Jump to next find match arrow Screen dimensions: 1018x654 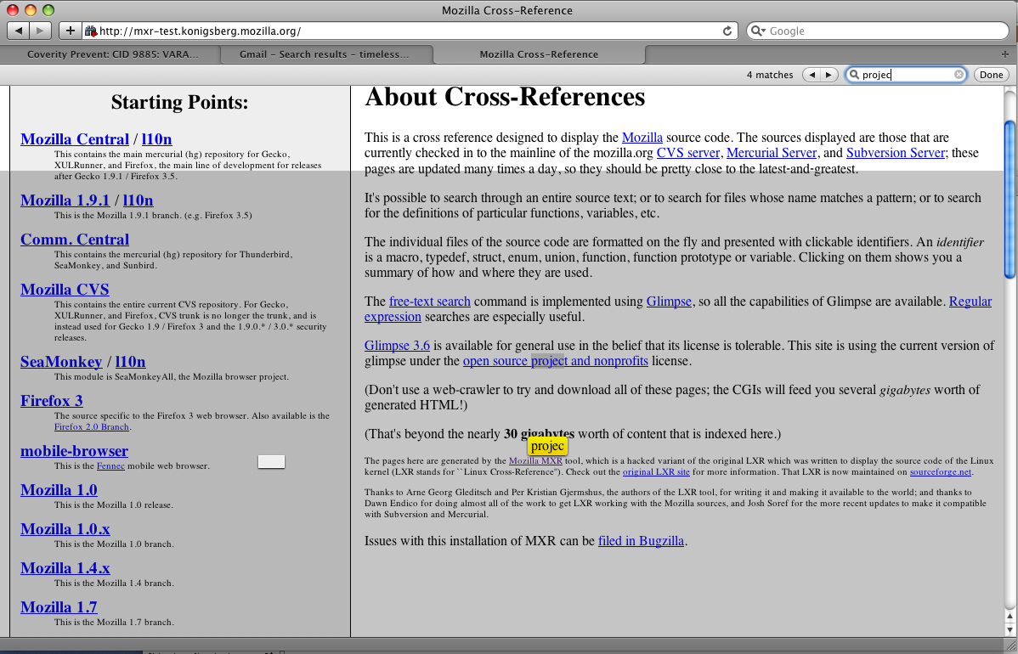click(829, 75)
